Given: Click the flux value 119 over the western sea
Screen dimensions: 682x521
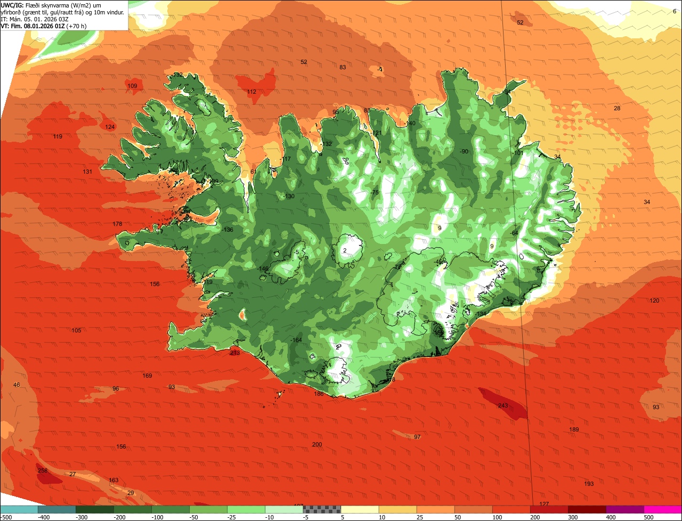Looking at the screenshot, I should coord(58,136).
